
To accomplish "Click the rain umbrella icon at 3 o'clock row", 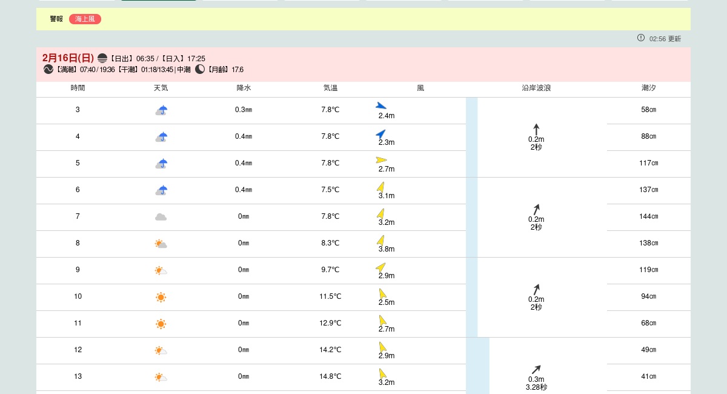I will point(161,110).
